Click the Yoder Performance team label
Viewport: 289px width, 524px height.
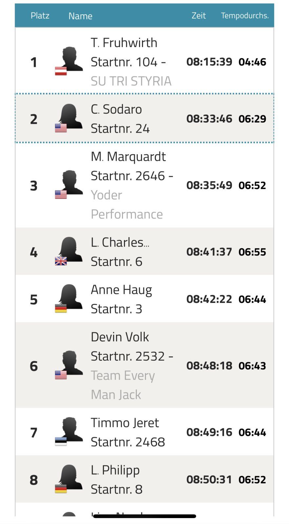click(127, 205)
